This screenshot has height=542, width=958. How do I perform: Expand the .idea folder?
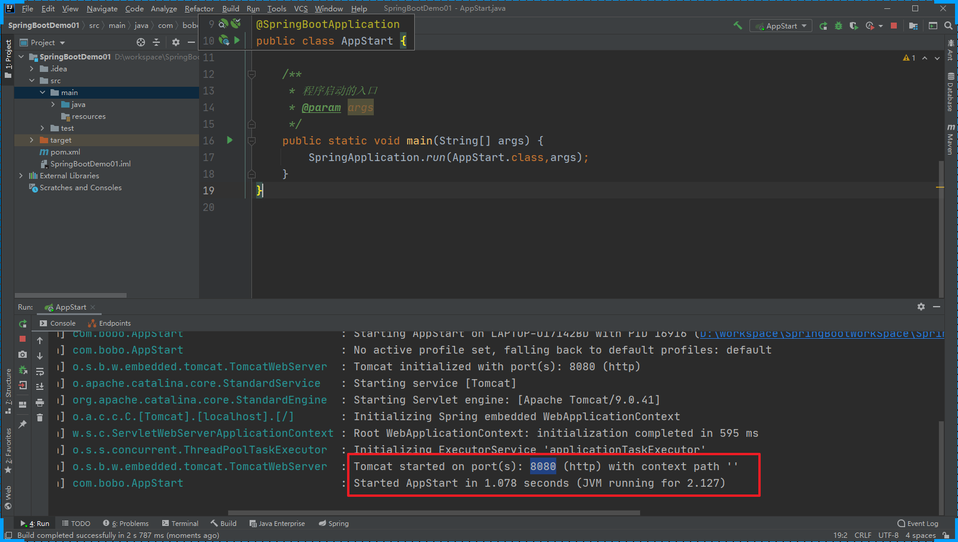(x=32, y=69)
